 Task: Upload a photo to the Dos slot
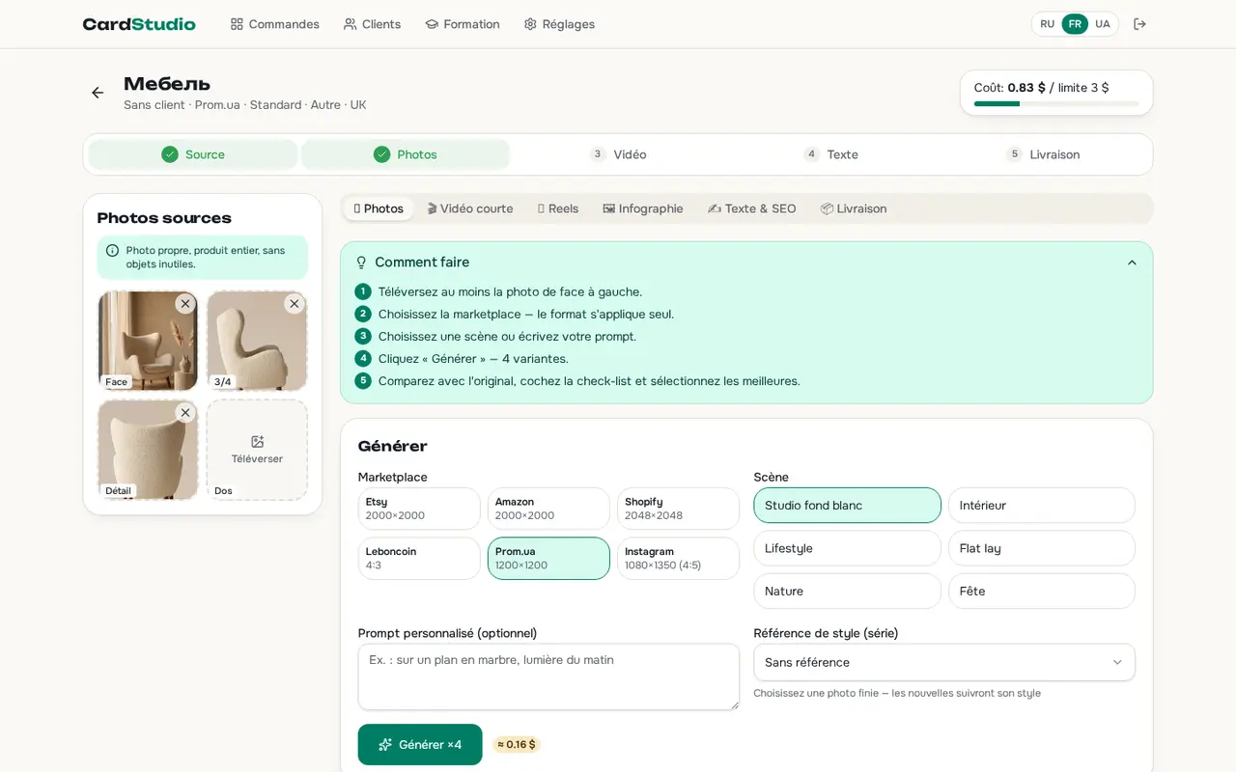(x=257, y=450)
